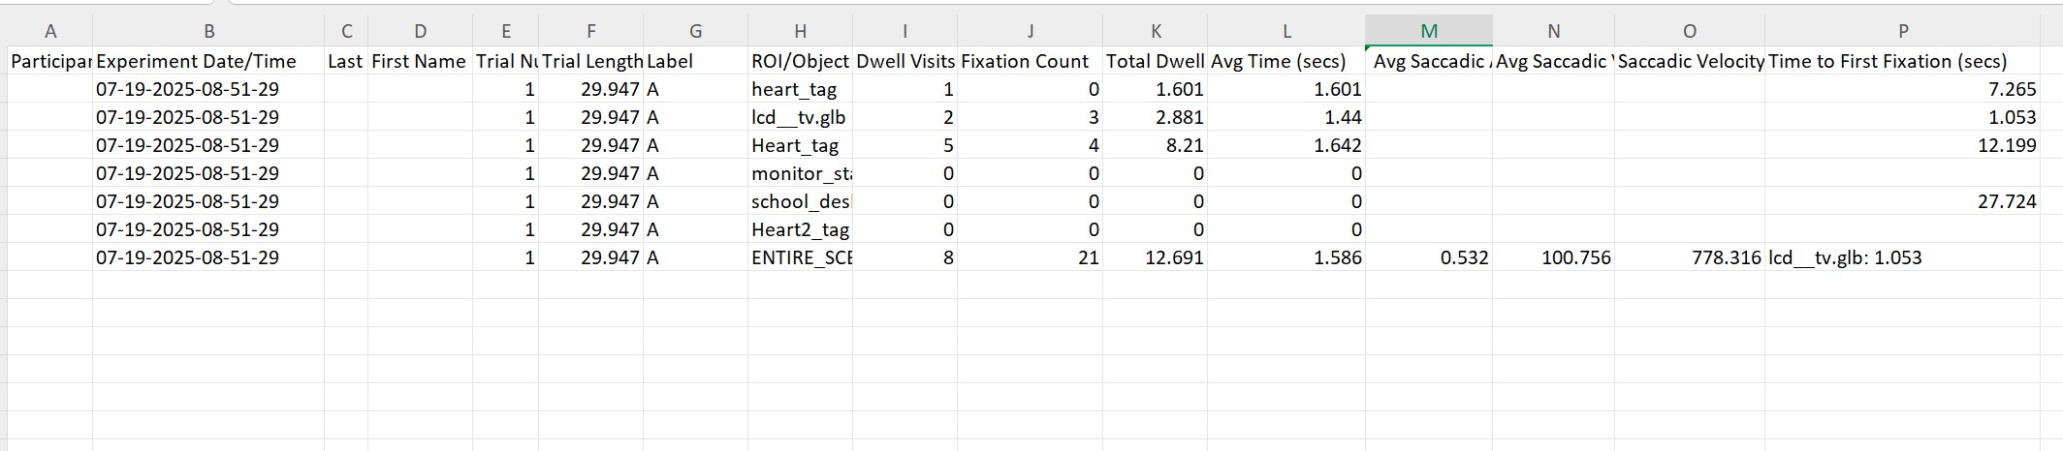Screen dimensions: 2063x451
Task: Select the Dwell Visits header cell
Action: coord(905,61)
